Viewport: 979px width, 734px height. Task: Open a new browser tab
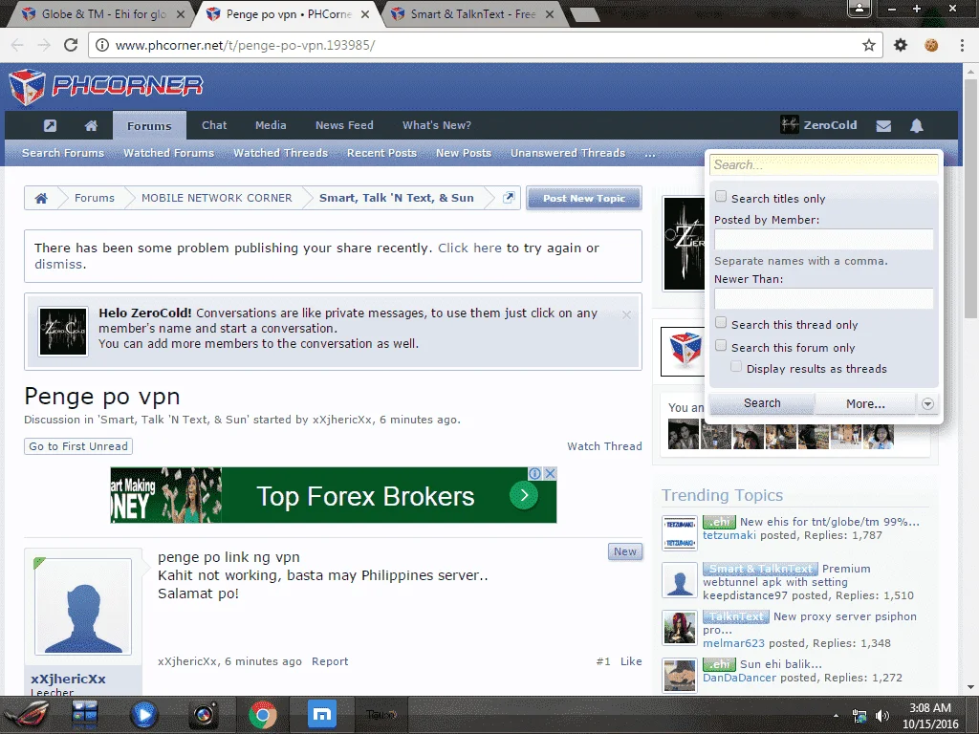tap(585, 14)
